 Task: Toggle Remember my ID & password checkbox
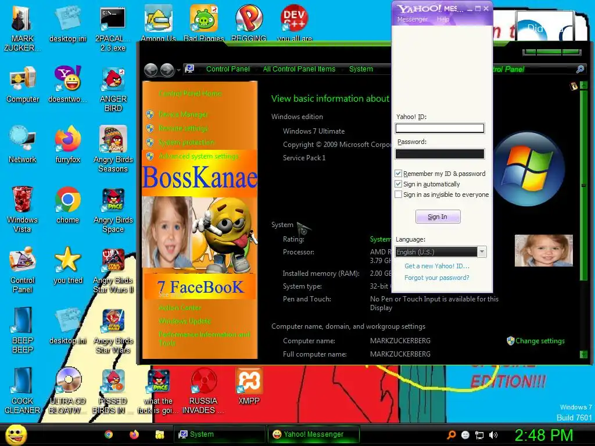pyautogui.click(x=398, y=173)
